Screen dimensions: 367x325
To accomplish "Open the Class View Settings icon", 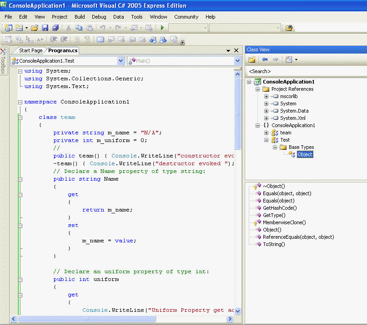I will point(288,59).
